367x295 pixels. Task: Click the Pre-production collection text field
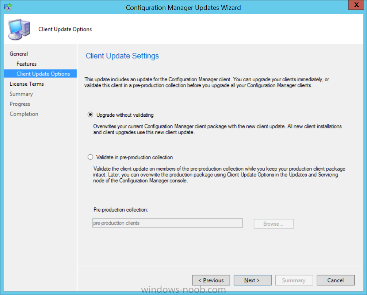click(x=167, y=223)
